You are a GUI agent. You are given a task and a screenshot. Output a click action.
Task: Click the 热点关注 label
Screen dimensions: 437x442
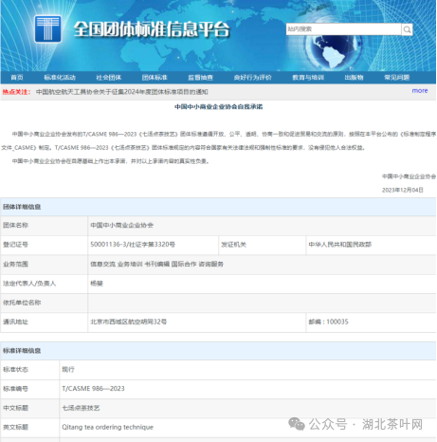(16, 92)
